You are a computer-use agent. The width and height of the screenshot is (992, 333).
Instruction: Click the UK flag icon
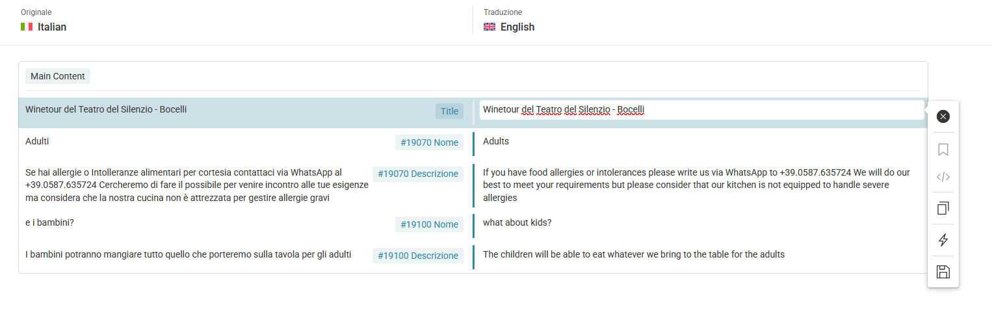(x=489, y=27)
